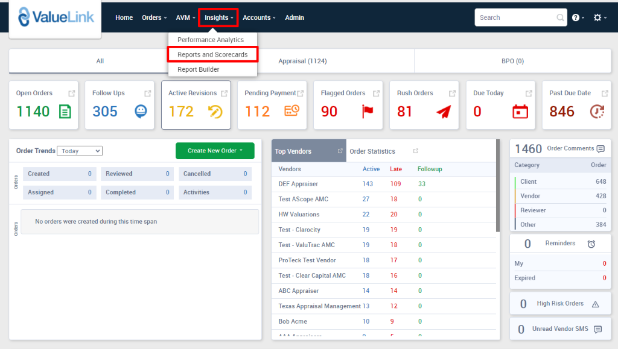Pop out the Due Today card

pyautogui.click(x=529, y=93)
